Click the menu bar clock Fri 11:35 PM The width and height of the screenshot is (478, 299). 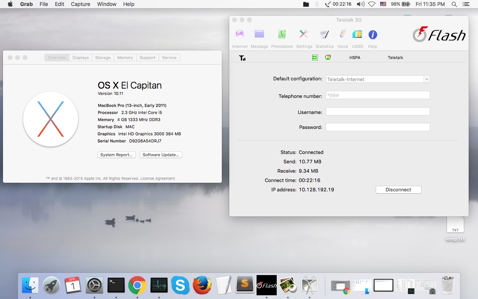[x=430, y=4]
